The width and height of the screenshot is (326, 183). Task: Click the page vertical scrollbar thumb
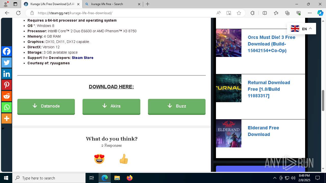(323, 100)
